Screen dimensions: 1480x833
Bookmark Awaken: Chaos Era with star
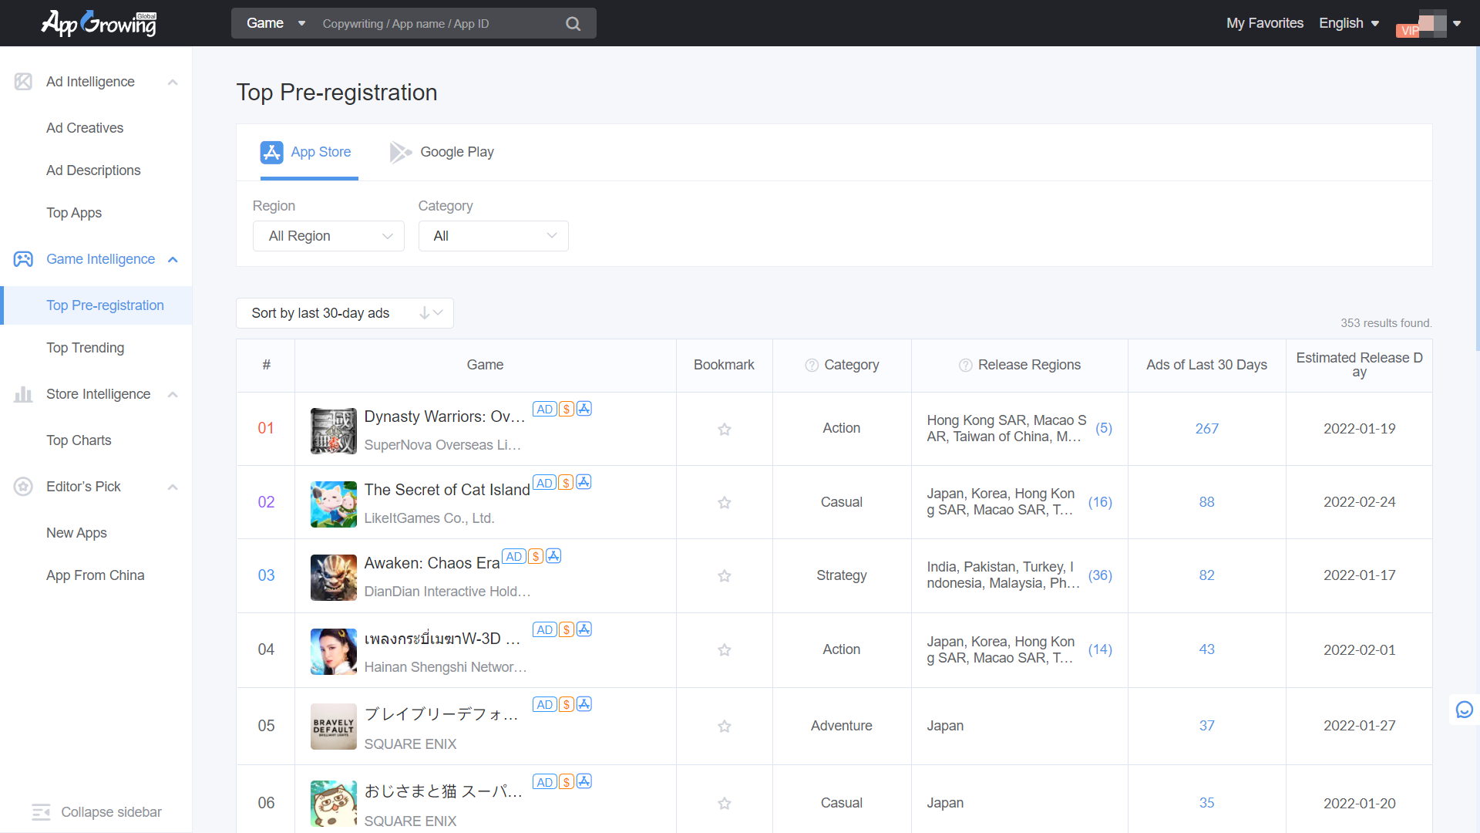pyautogui.click(x=725, y=576)
